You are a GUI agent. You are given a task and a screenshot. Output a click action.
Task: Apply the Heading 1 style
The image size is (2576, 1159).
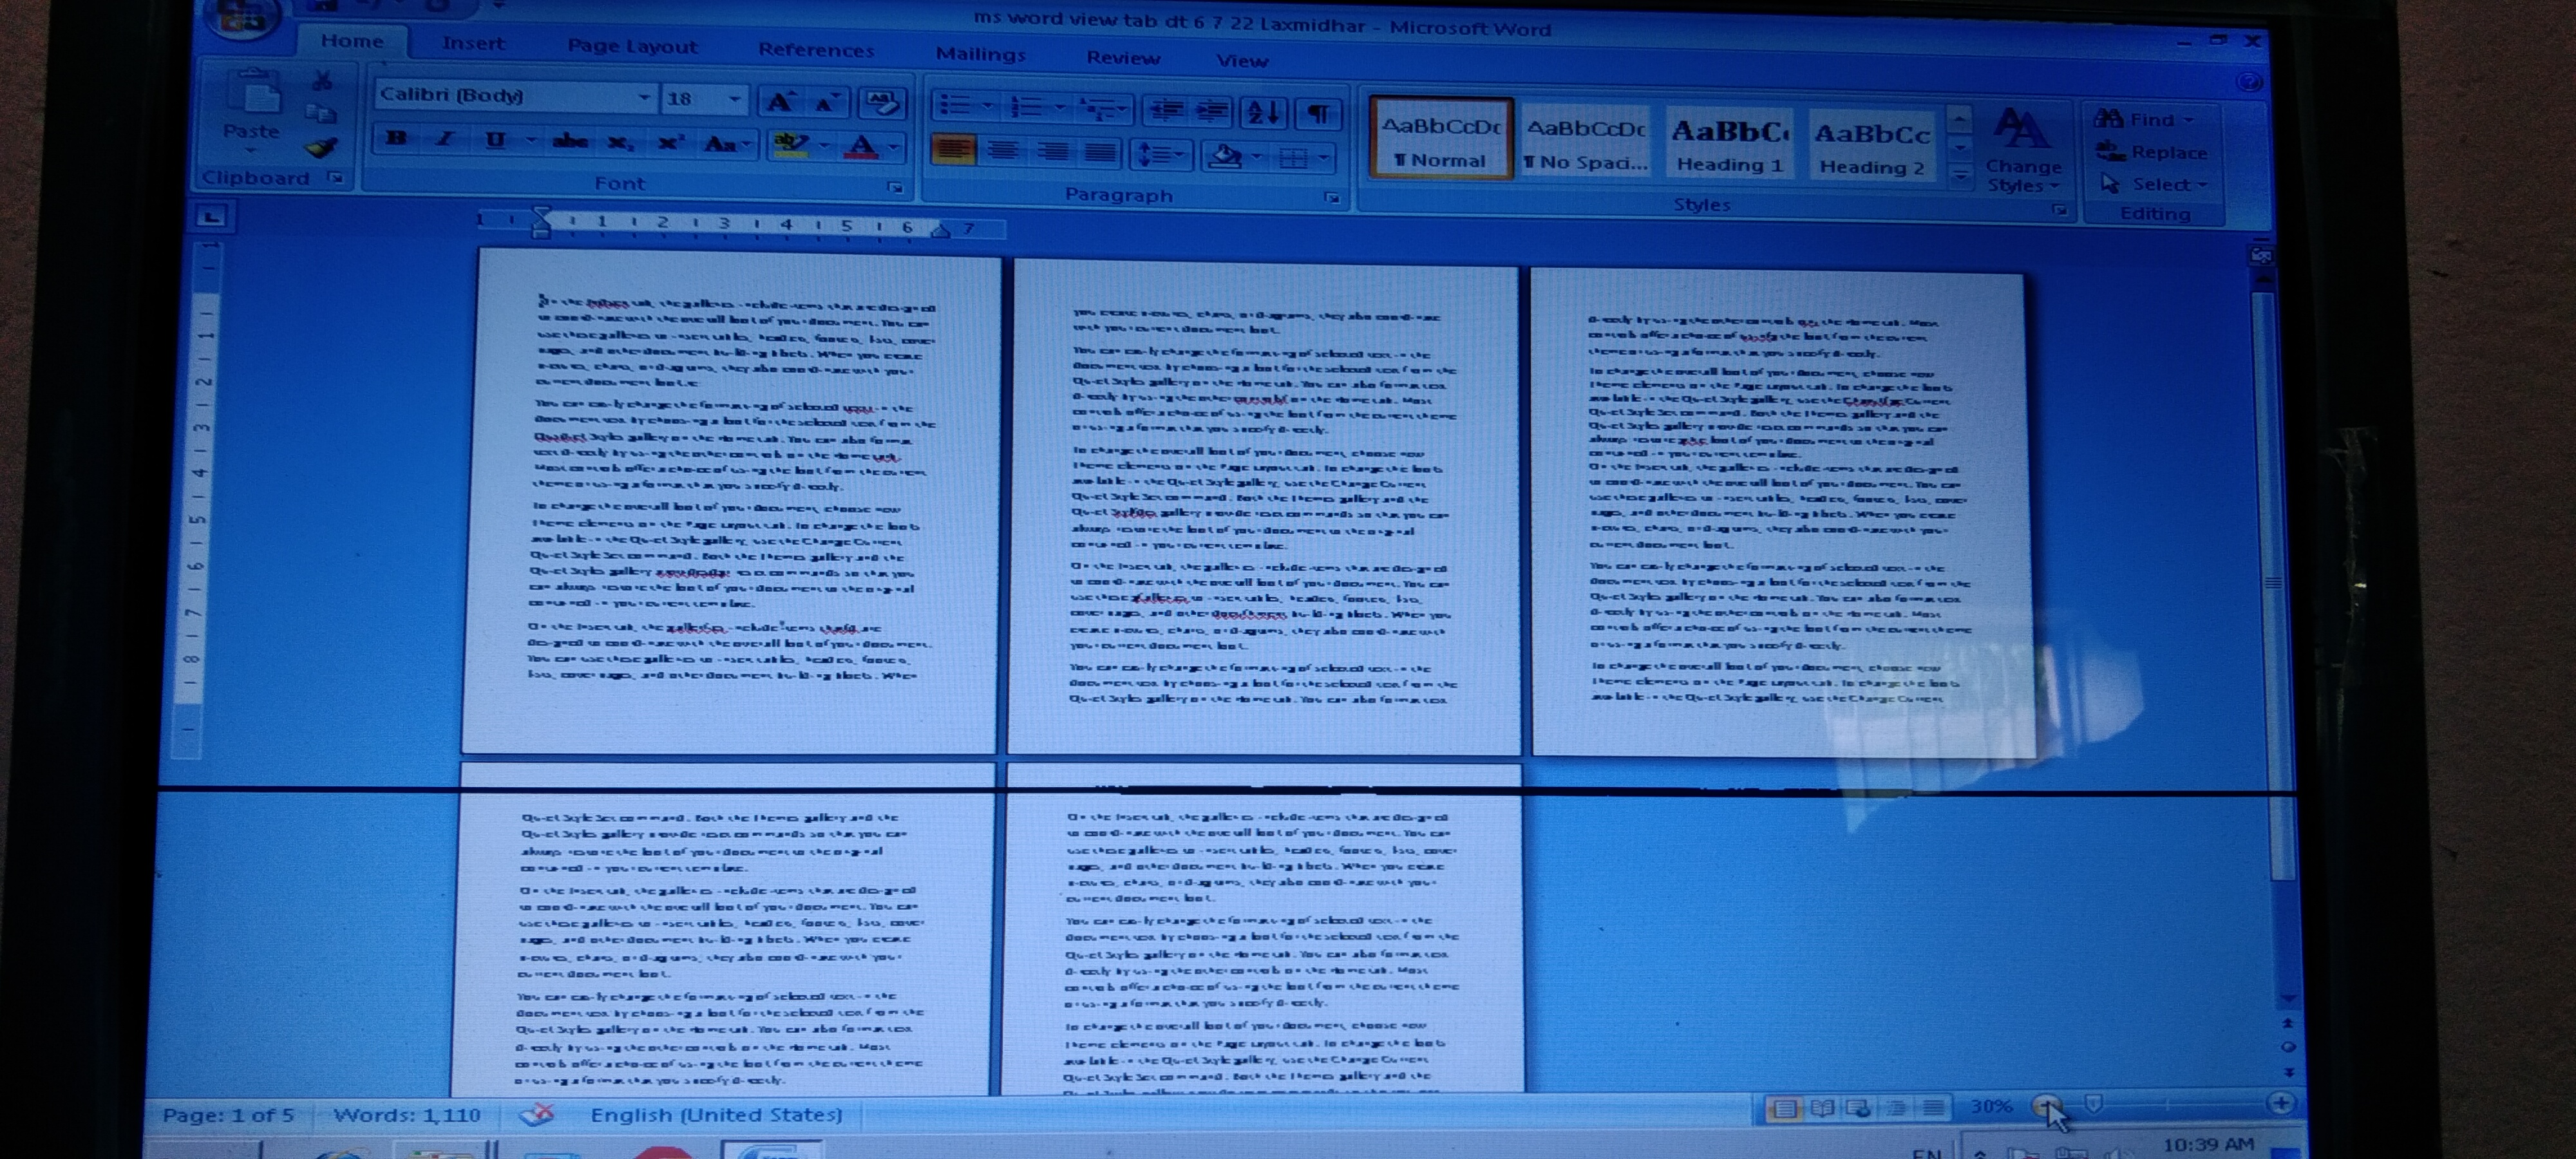point(1730,145)
